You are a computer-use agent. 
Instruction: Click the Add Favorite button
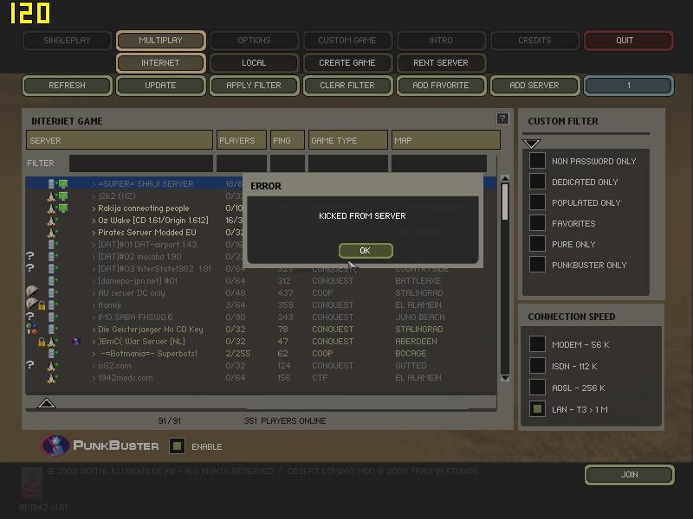[441, 85]
